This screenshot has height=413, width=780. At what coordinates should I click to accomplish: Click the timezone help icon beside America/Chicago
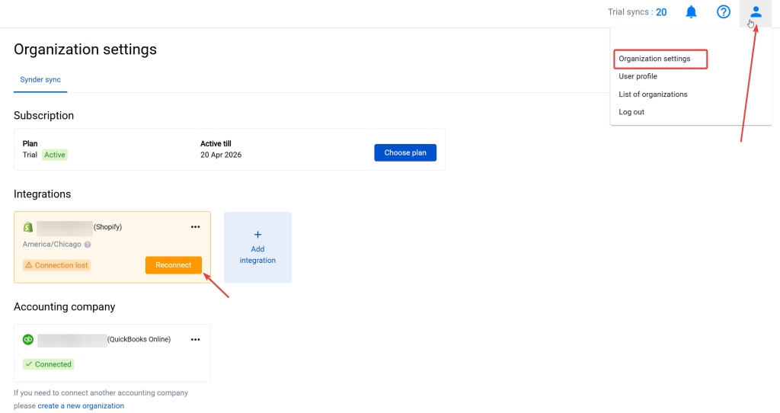[88, 245]
